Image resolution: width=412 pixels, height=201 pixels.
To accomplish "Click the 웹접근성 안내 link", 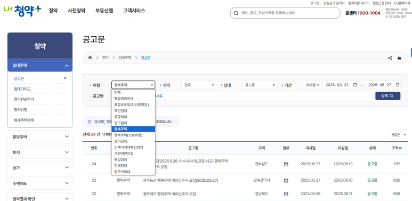I will point(382,3).
